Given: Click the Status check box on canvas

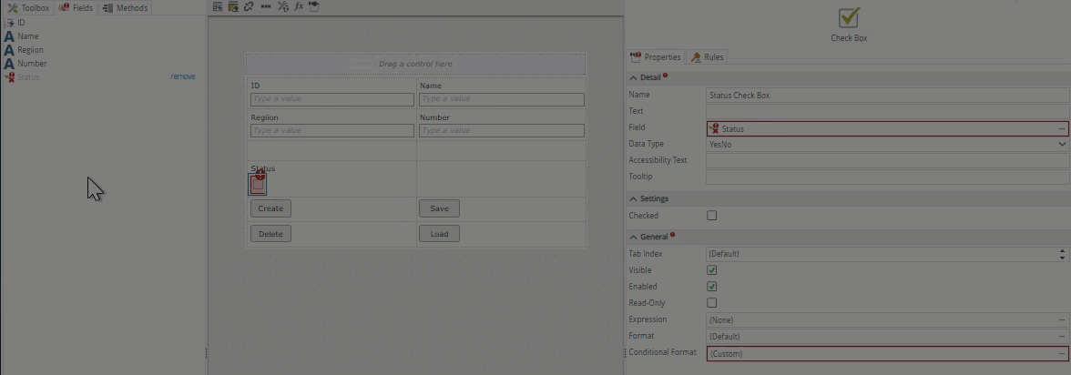Looking at the screenshot, I should (x=258, y=184).
